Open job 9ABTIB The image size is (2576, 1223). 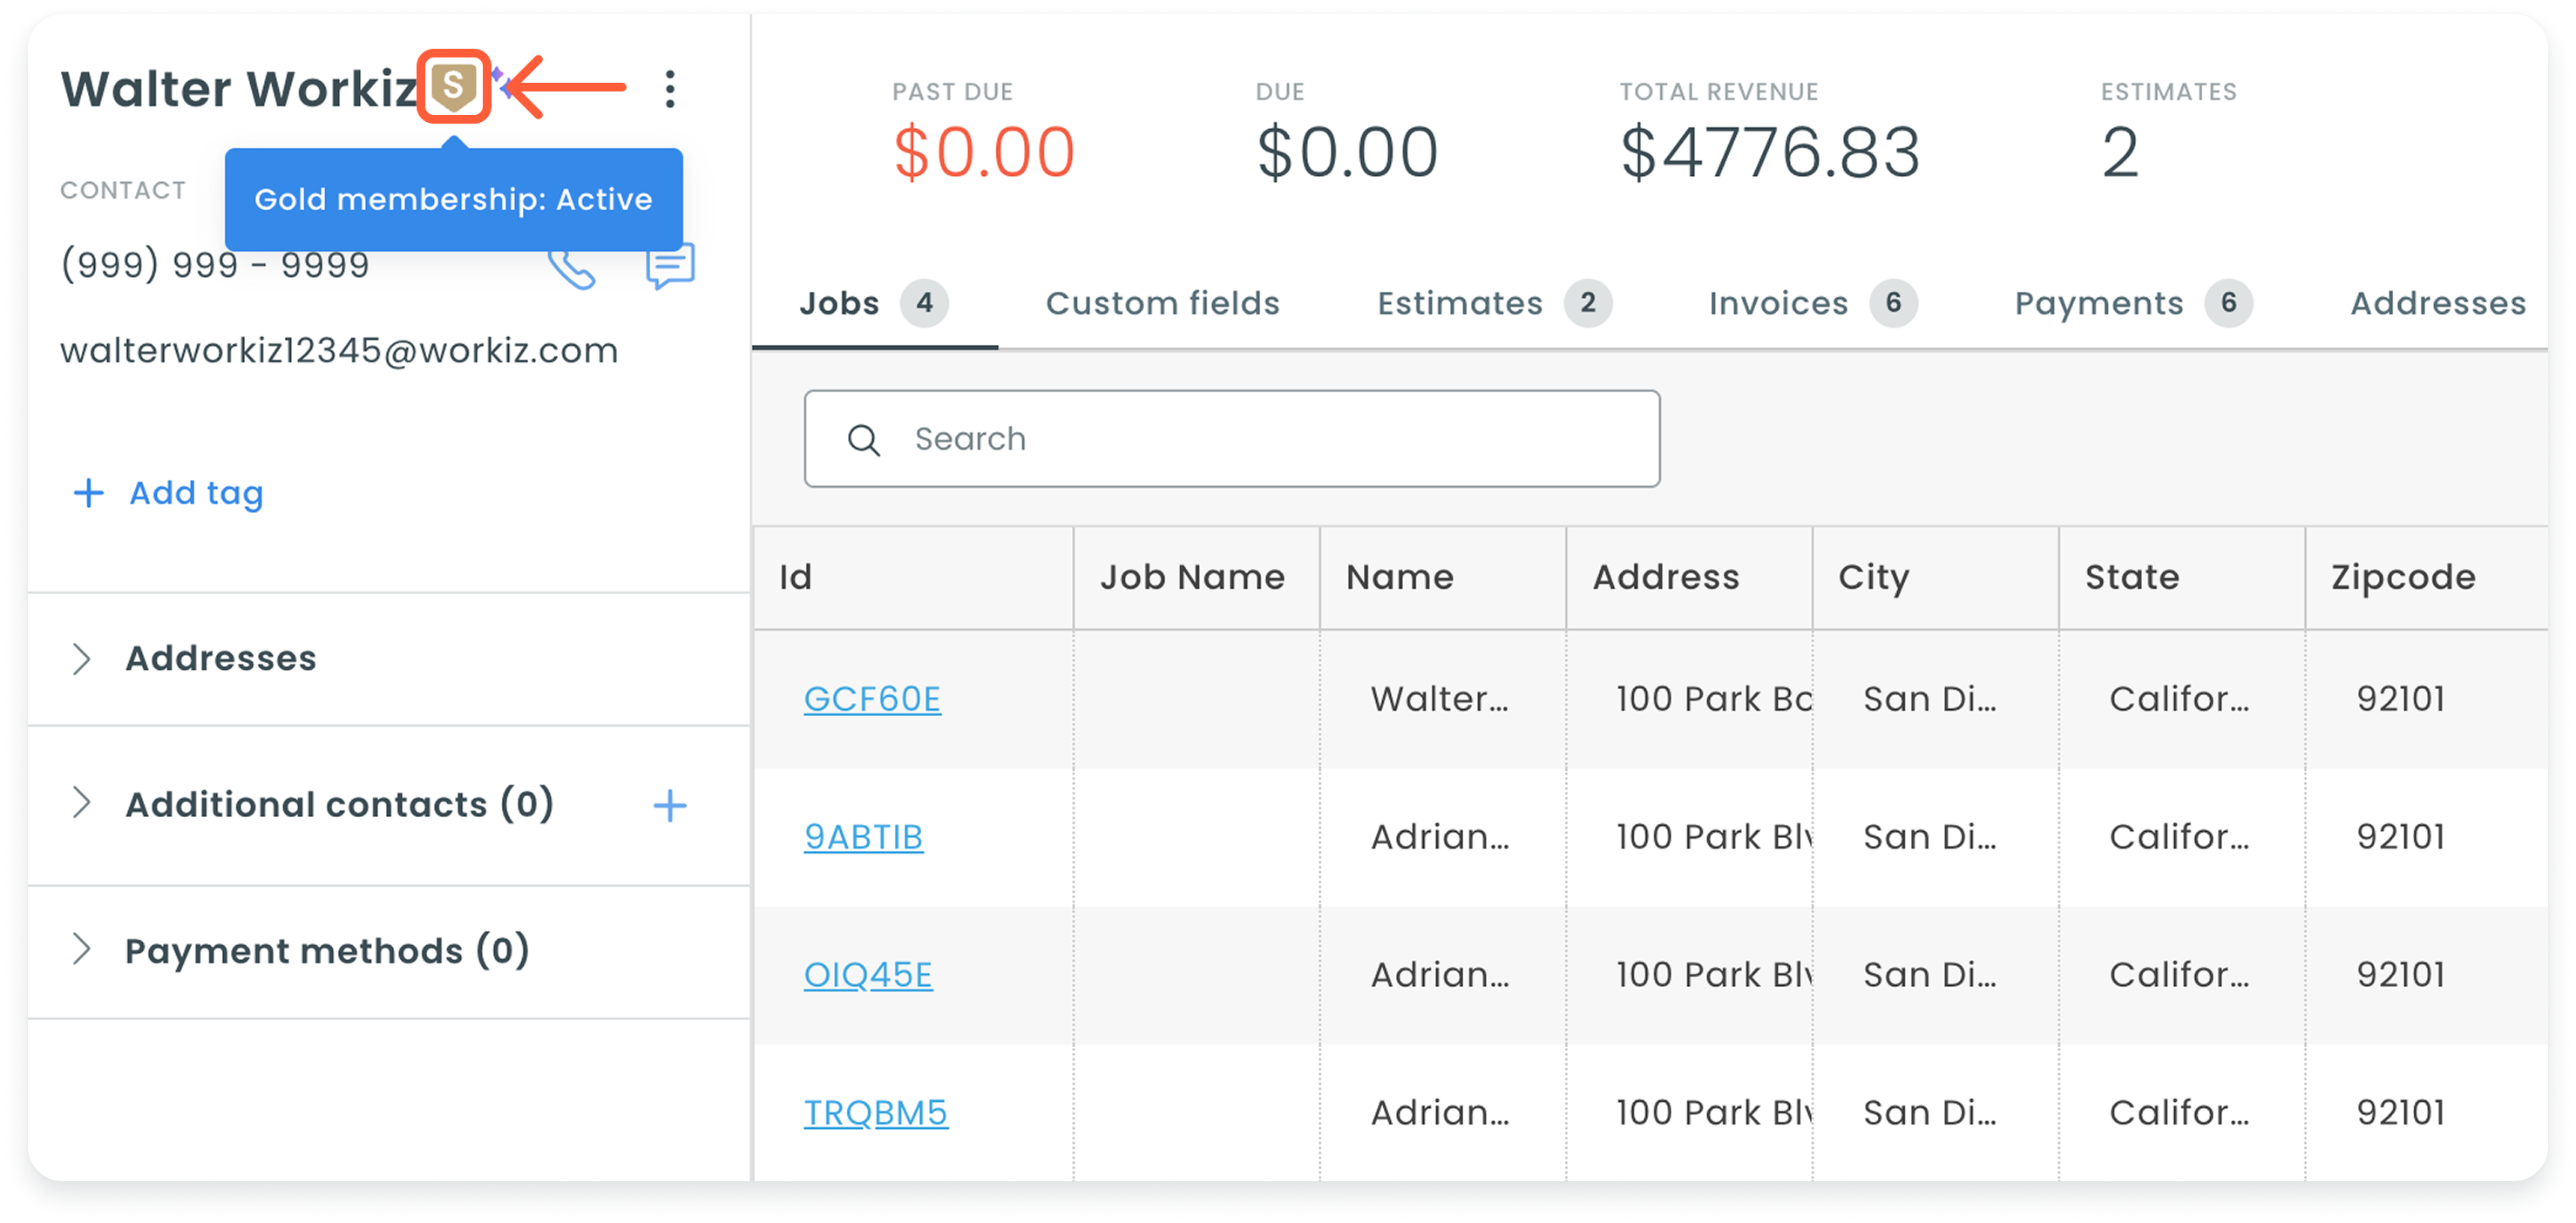click(x=864, y=837)
